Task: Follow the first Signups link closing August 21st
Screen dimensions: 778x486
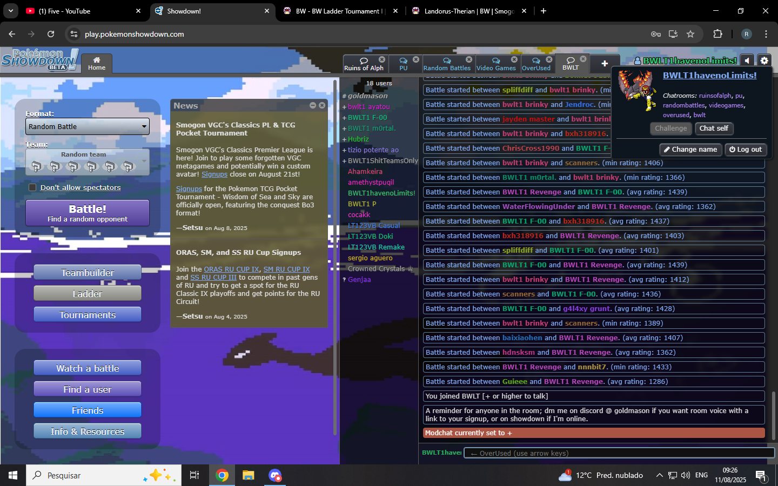Action: tap(214, 174)
